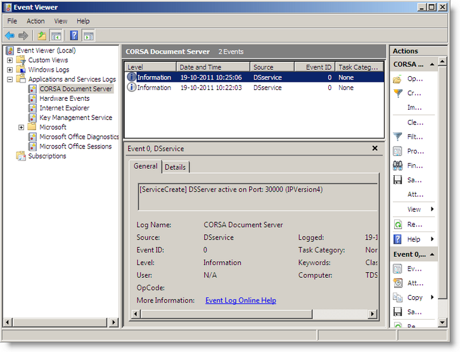Select the event logged at 10:22:03
This screenshot has width=460, height=352.
[254, 88]
